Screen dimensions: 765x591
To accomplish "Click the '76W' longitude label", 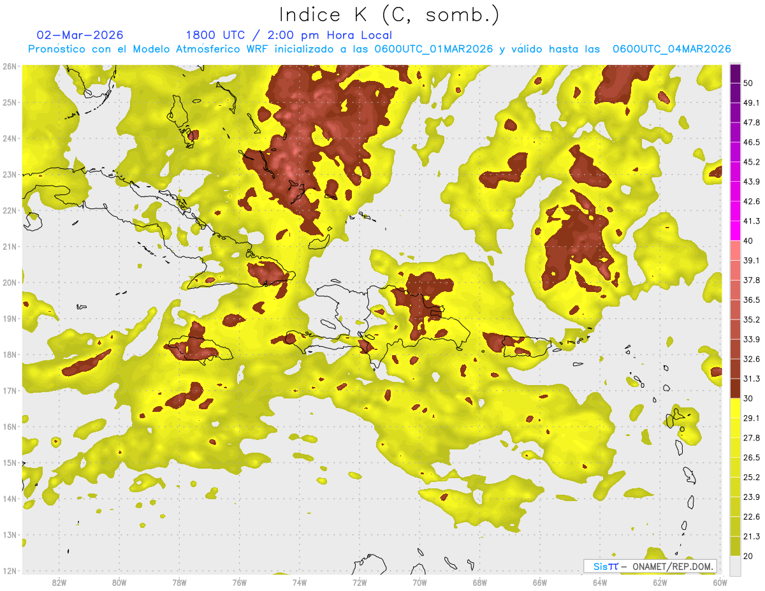I will (239, 583).
